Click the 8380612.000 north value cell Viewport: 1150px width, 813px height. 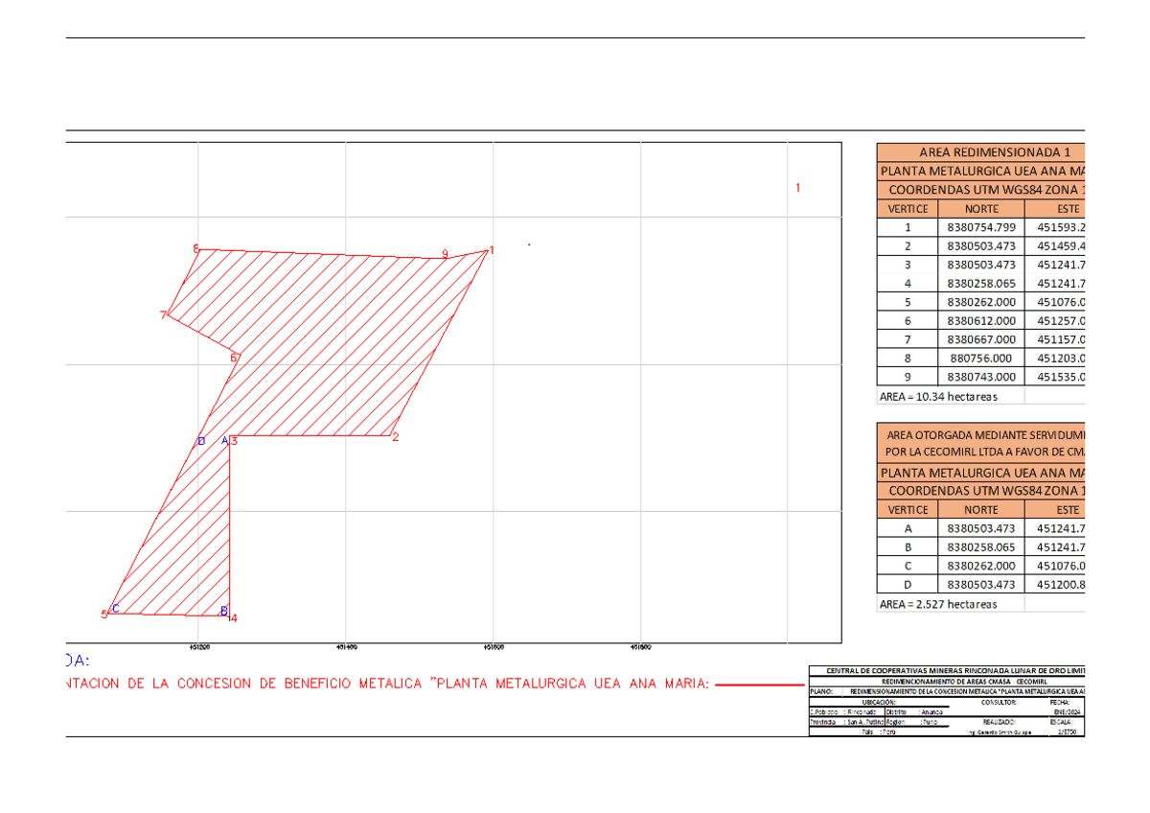(x=980, y=321)
